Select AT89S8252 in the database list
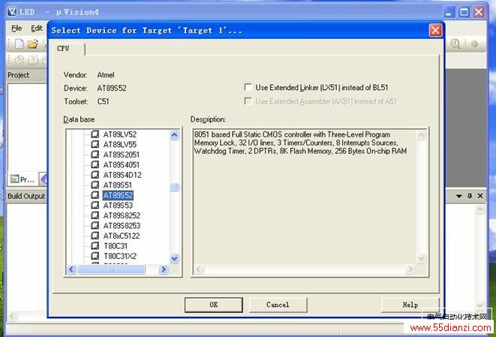This screenshot has height=337, width=496. 122,215
